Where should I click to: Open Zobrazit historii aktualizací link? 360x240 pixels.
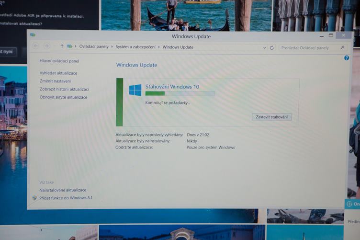coord(64,89)
